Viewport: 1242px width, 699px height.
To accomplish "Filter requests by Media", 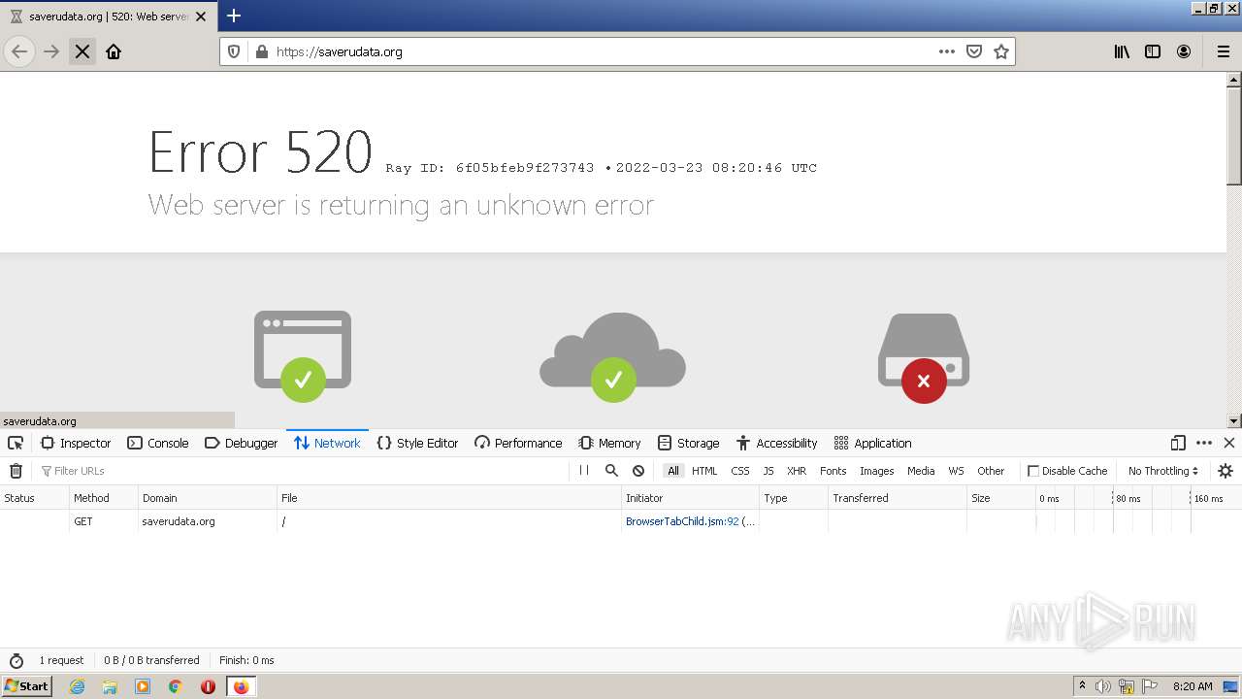I will 921,471.
